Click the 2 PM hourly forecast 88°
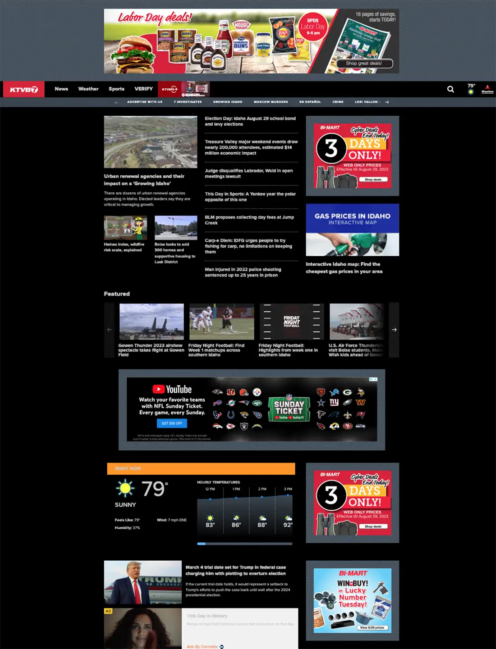Image resolution: width=496 pixels, height=649 pixels. 262,525
